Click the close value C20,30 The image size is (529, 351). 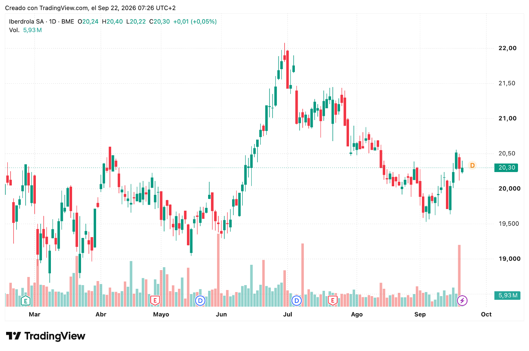point(160,22)
